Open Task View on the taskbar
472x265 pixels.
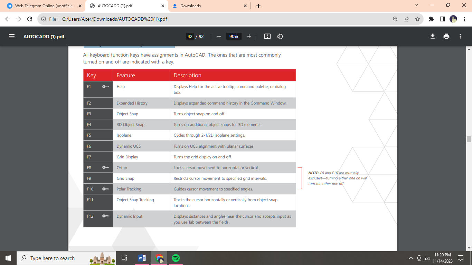click(x=124, y=258)
